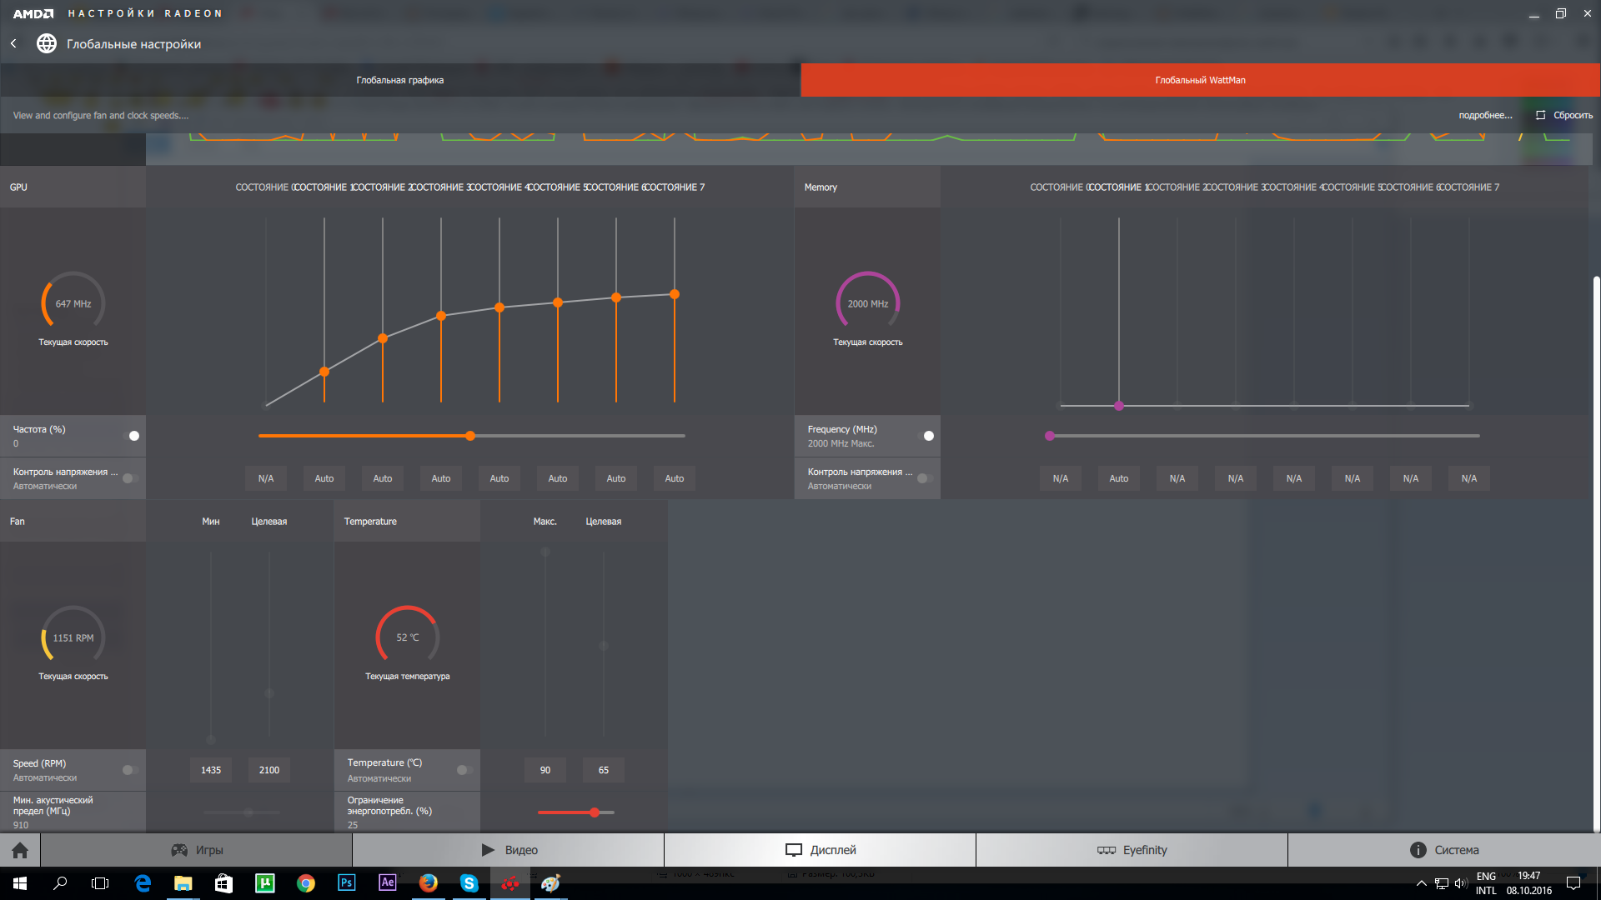Click the Сбросить reset button
1601x900 pixels.
coord(1564,115)
